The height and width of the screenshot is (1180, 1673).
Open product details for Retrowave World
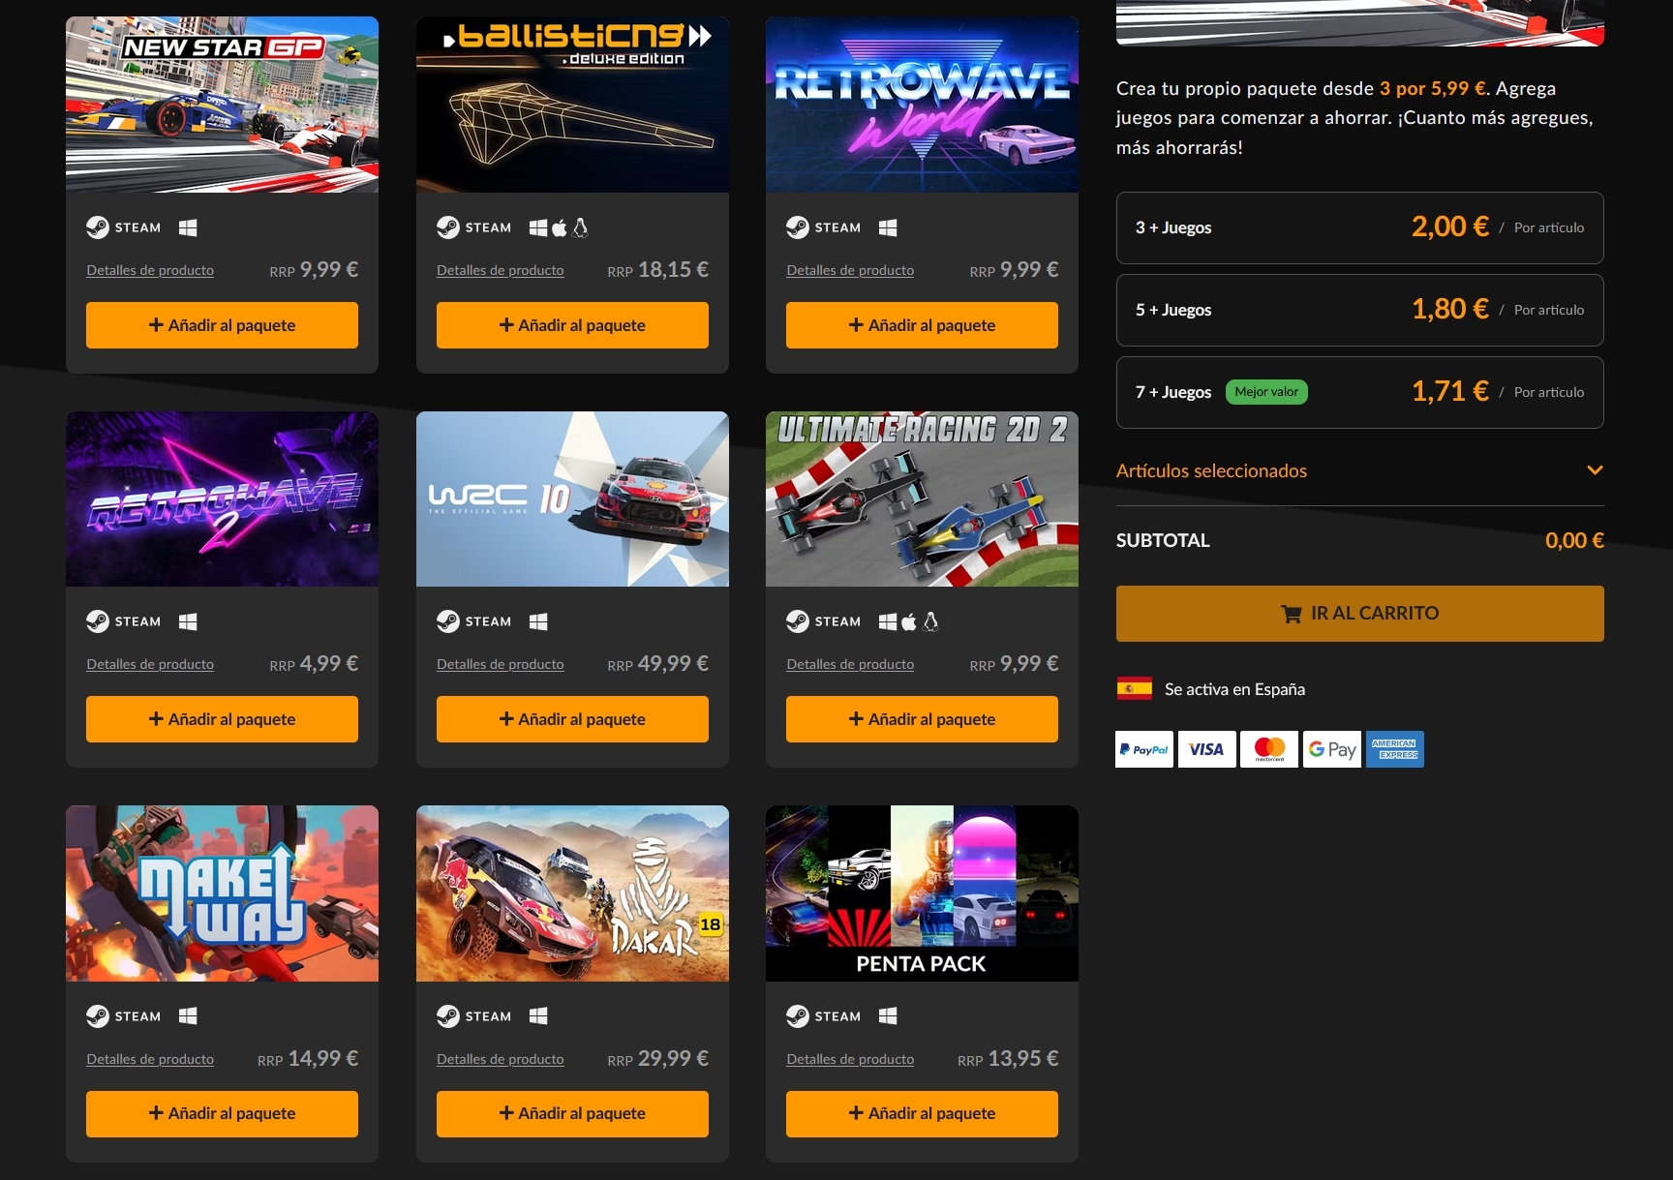pyautogui.click(x=850, y=270)
